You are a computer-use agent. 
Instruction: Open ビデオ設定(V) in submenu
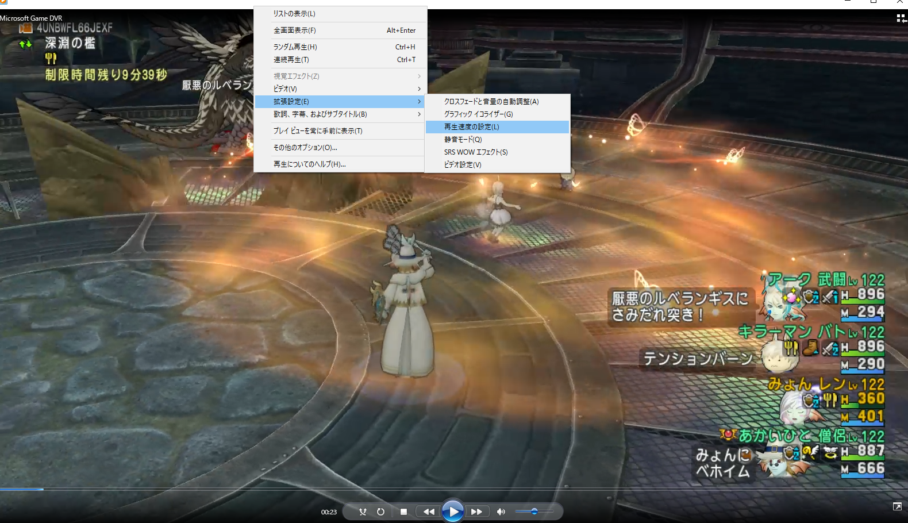tap(497, 165)
